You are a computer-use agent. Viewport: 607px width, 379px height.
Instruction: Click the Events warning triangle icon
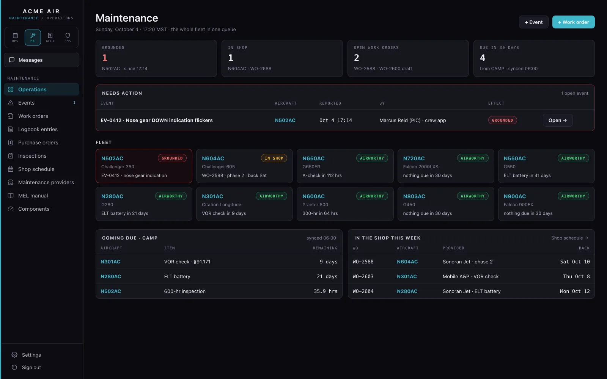click(11, 103)
